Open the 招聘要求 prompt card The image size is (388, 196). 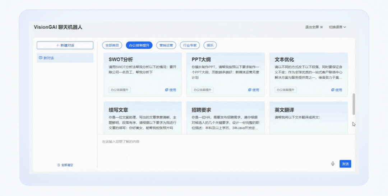coord(225,118)
